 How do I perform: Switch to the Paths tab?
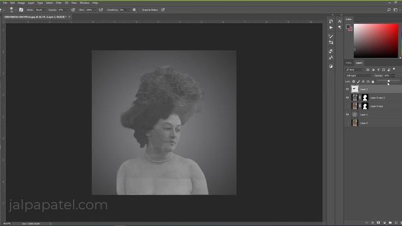click(x=349, y=63)
